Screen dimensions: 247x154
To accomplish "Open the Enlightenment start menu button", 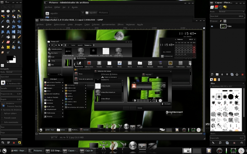I will (4, 151).
